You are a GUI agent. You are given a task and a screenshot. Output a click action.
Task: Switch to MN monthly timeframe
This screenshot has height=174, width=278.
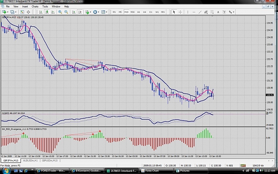pos(163,12)
